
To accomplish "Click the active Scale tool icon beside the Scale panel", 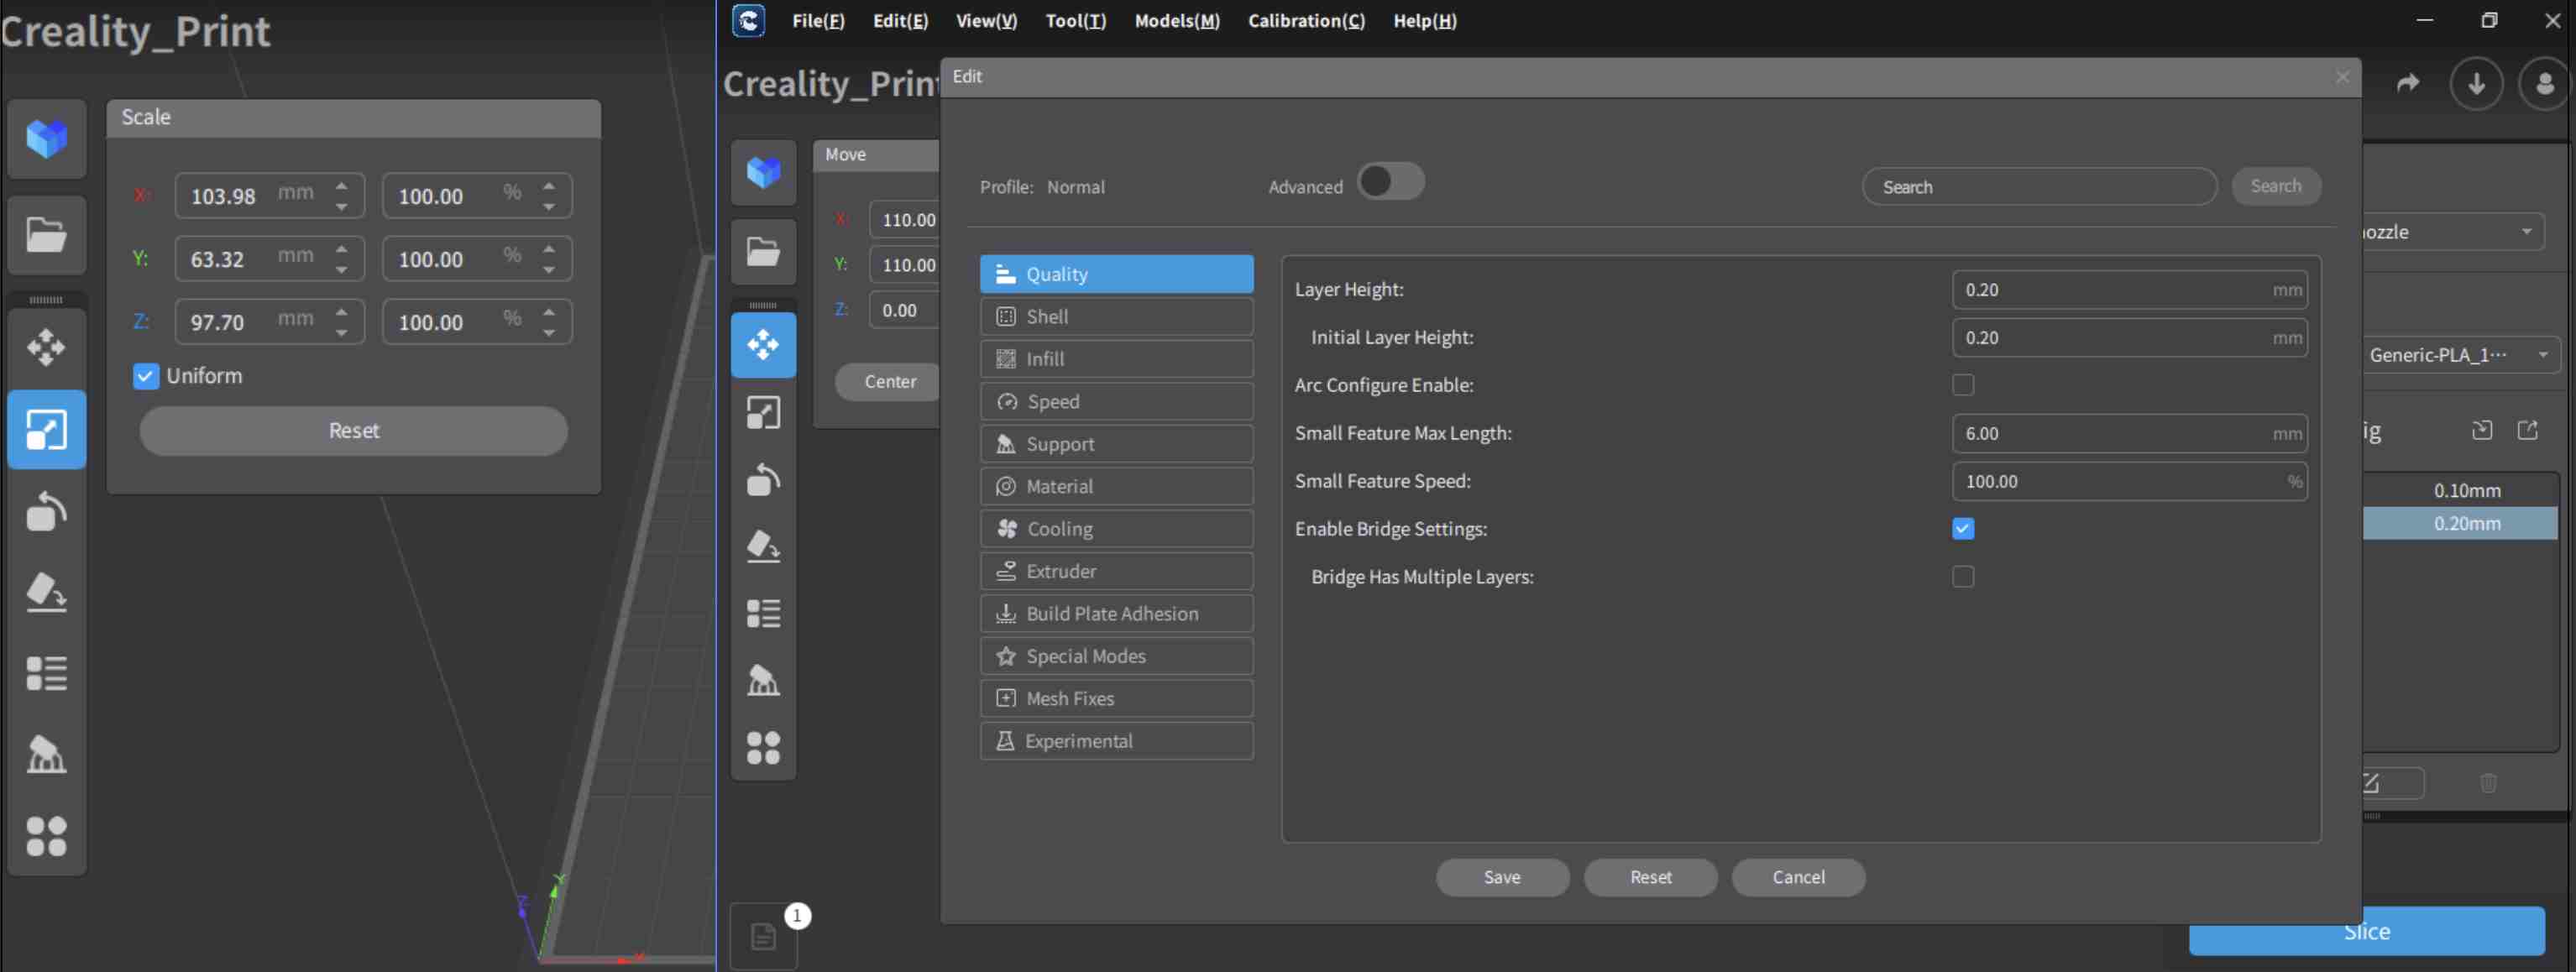I will [x=46, y=429].
